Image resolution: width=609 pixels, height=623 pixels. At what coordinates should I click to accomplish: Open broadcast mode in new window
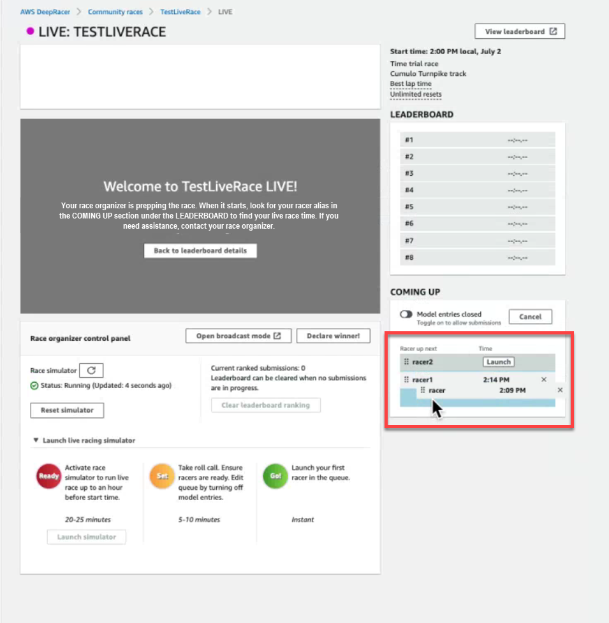tap(238, 336)
